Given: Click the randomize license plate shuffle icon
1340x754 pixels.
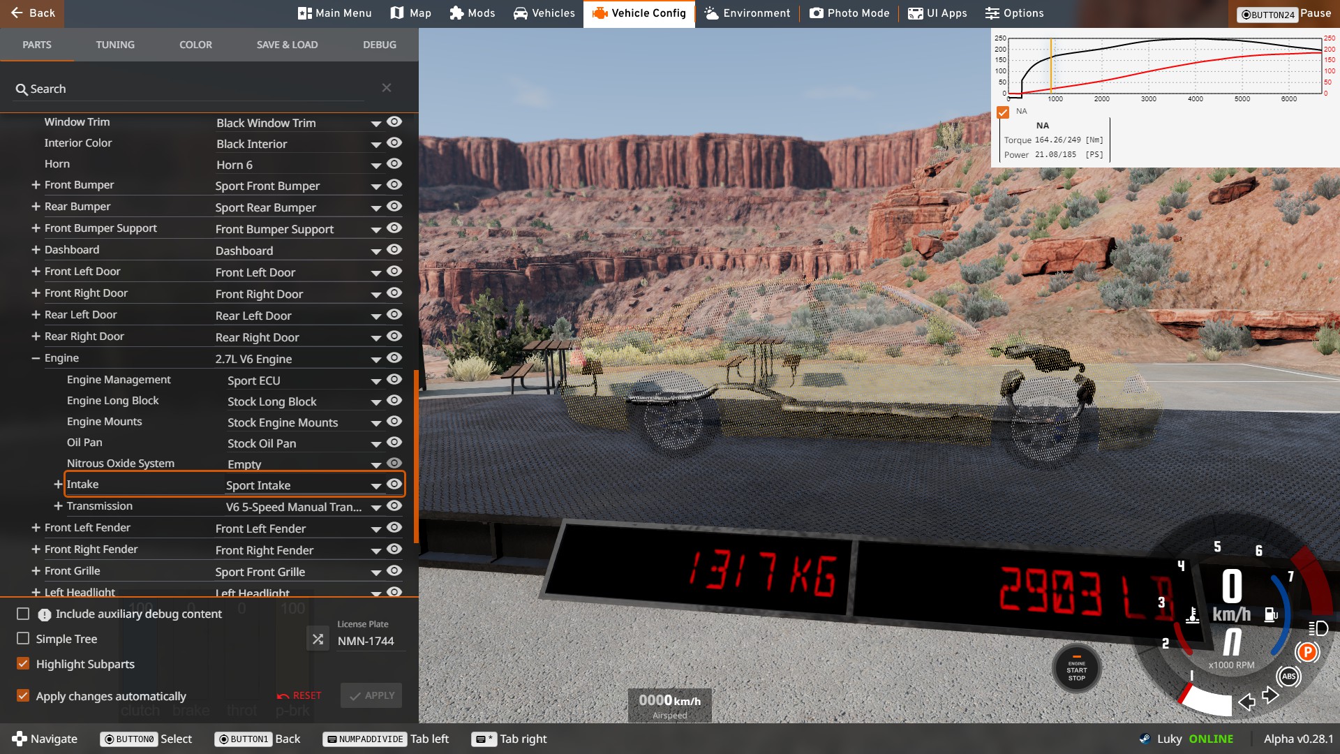Looking at the screenshot, I should click(x=318, y=639).
